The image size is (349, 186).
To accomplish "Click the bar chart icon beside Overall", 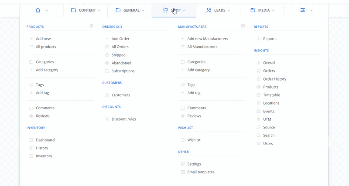I will pyautogui.click(x=258, y=63).
